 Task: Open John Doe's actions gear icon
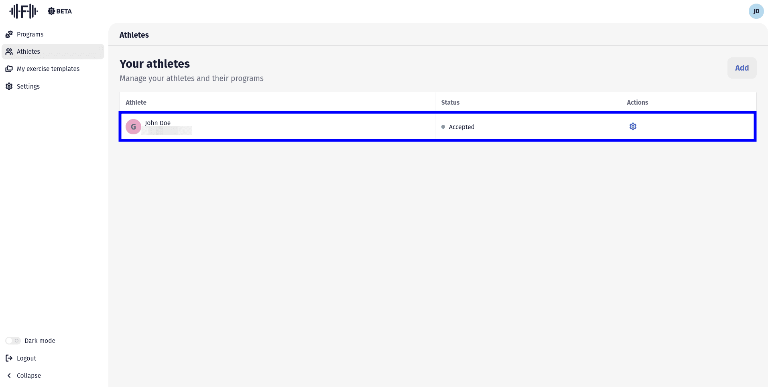633,126
